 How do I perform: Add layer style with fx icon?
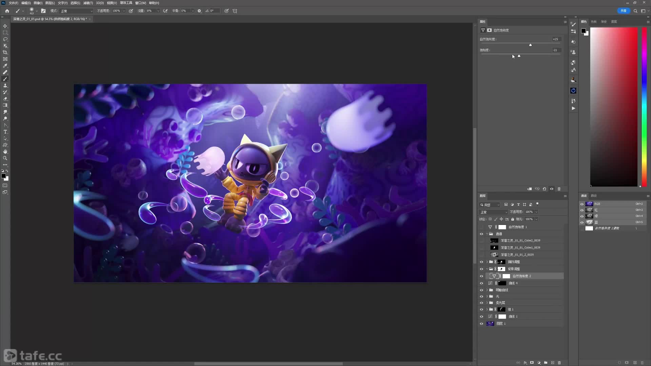click(x=525, y=363)
